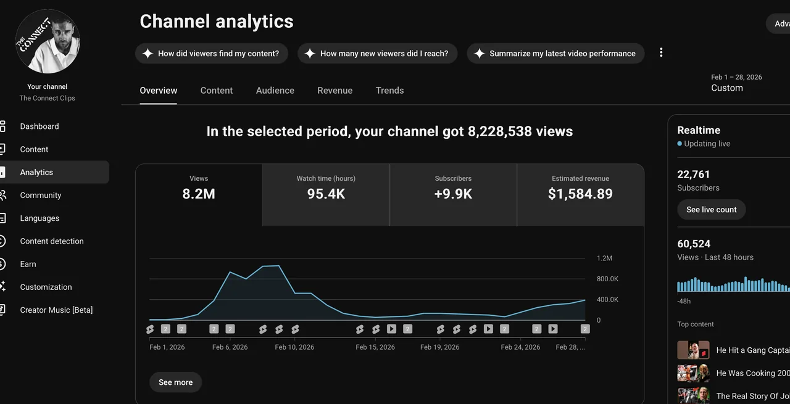The image size is (790, 404).
Task: Select the Watch time (hours) metric card
Action: pyautogui.click(x=326, y=195)
